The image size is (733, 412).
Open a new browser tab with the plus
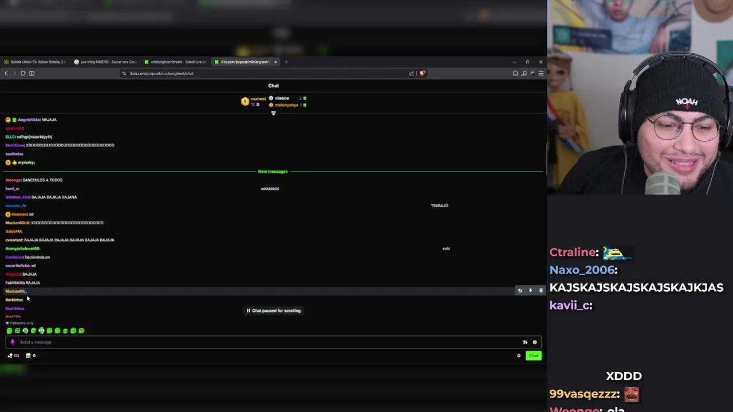coord(286,62)
